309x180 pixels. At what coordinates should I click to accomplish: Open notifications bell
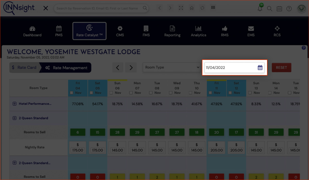(x=260, y=8)
